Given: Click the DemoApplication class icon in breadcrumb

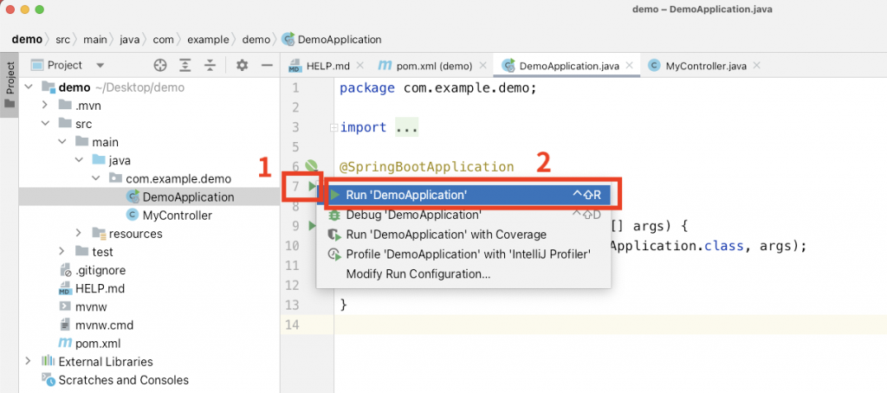Looking at the screenshot, I should click(x=288, y=40).
